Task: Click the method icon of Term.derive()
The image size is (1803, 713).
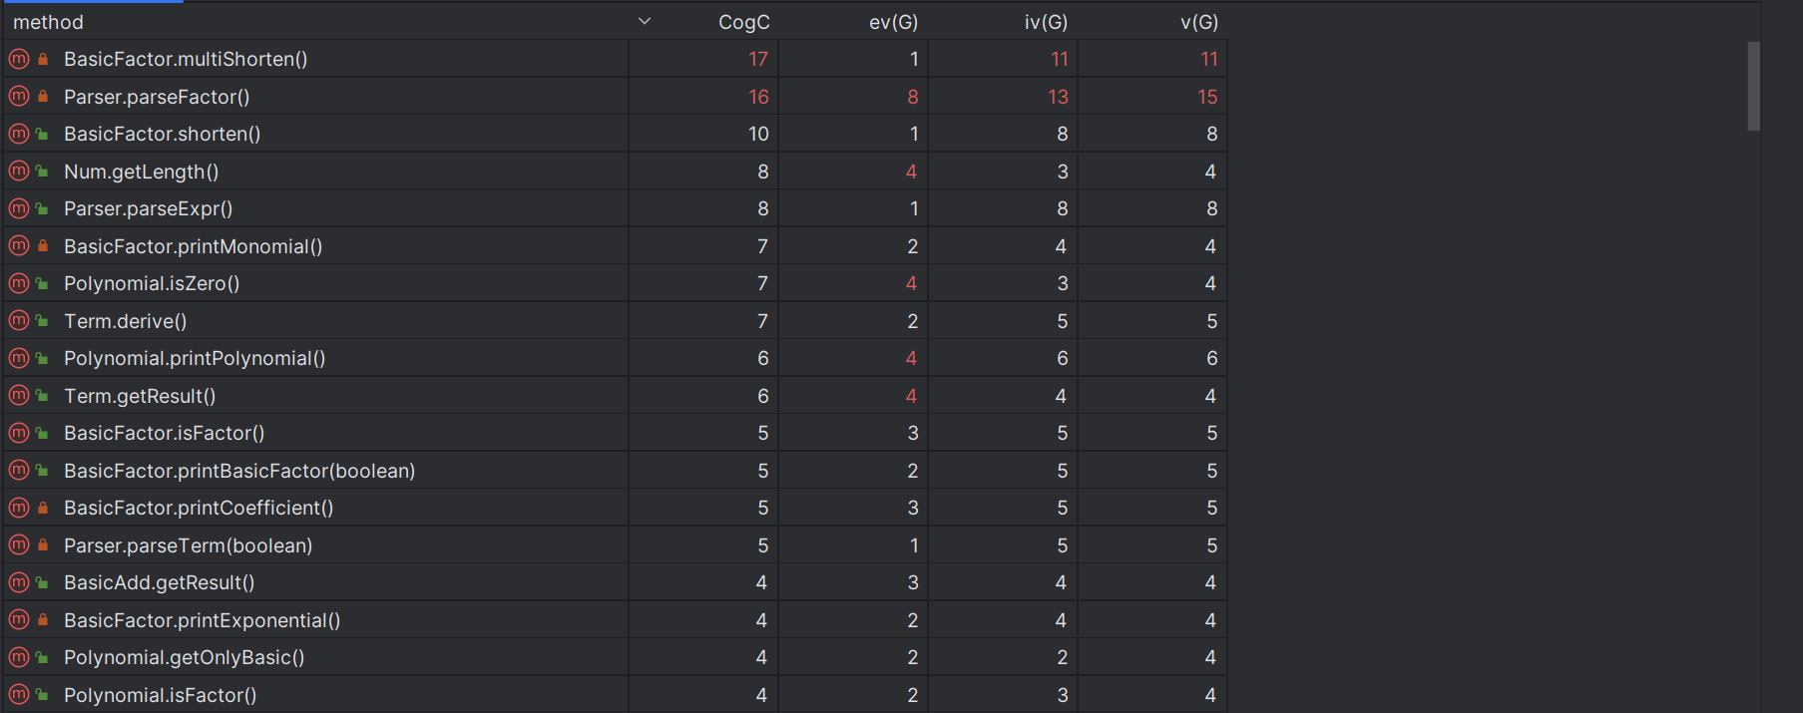Action: pyautogui.click(x=19, y=321)
